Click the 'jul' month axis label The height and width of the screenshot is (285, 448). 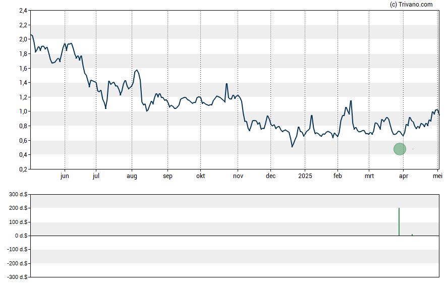tap(96, 176)
